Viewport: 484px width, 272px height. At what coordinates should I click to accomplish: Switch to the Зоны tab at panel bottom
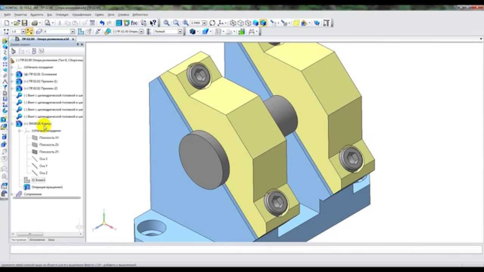point(51,240)
